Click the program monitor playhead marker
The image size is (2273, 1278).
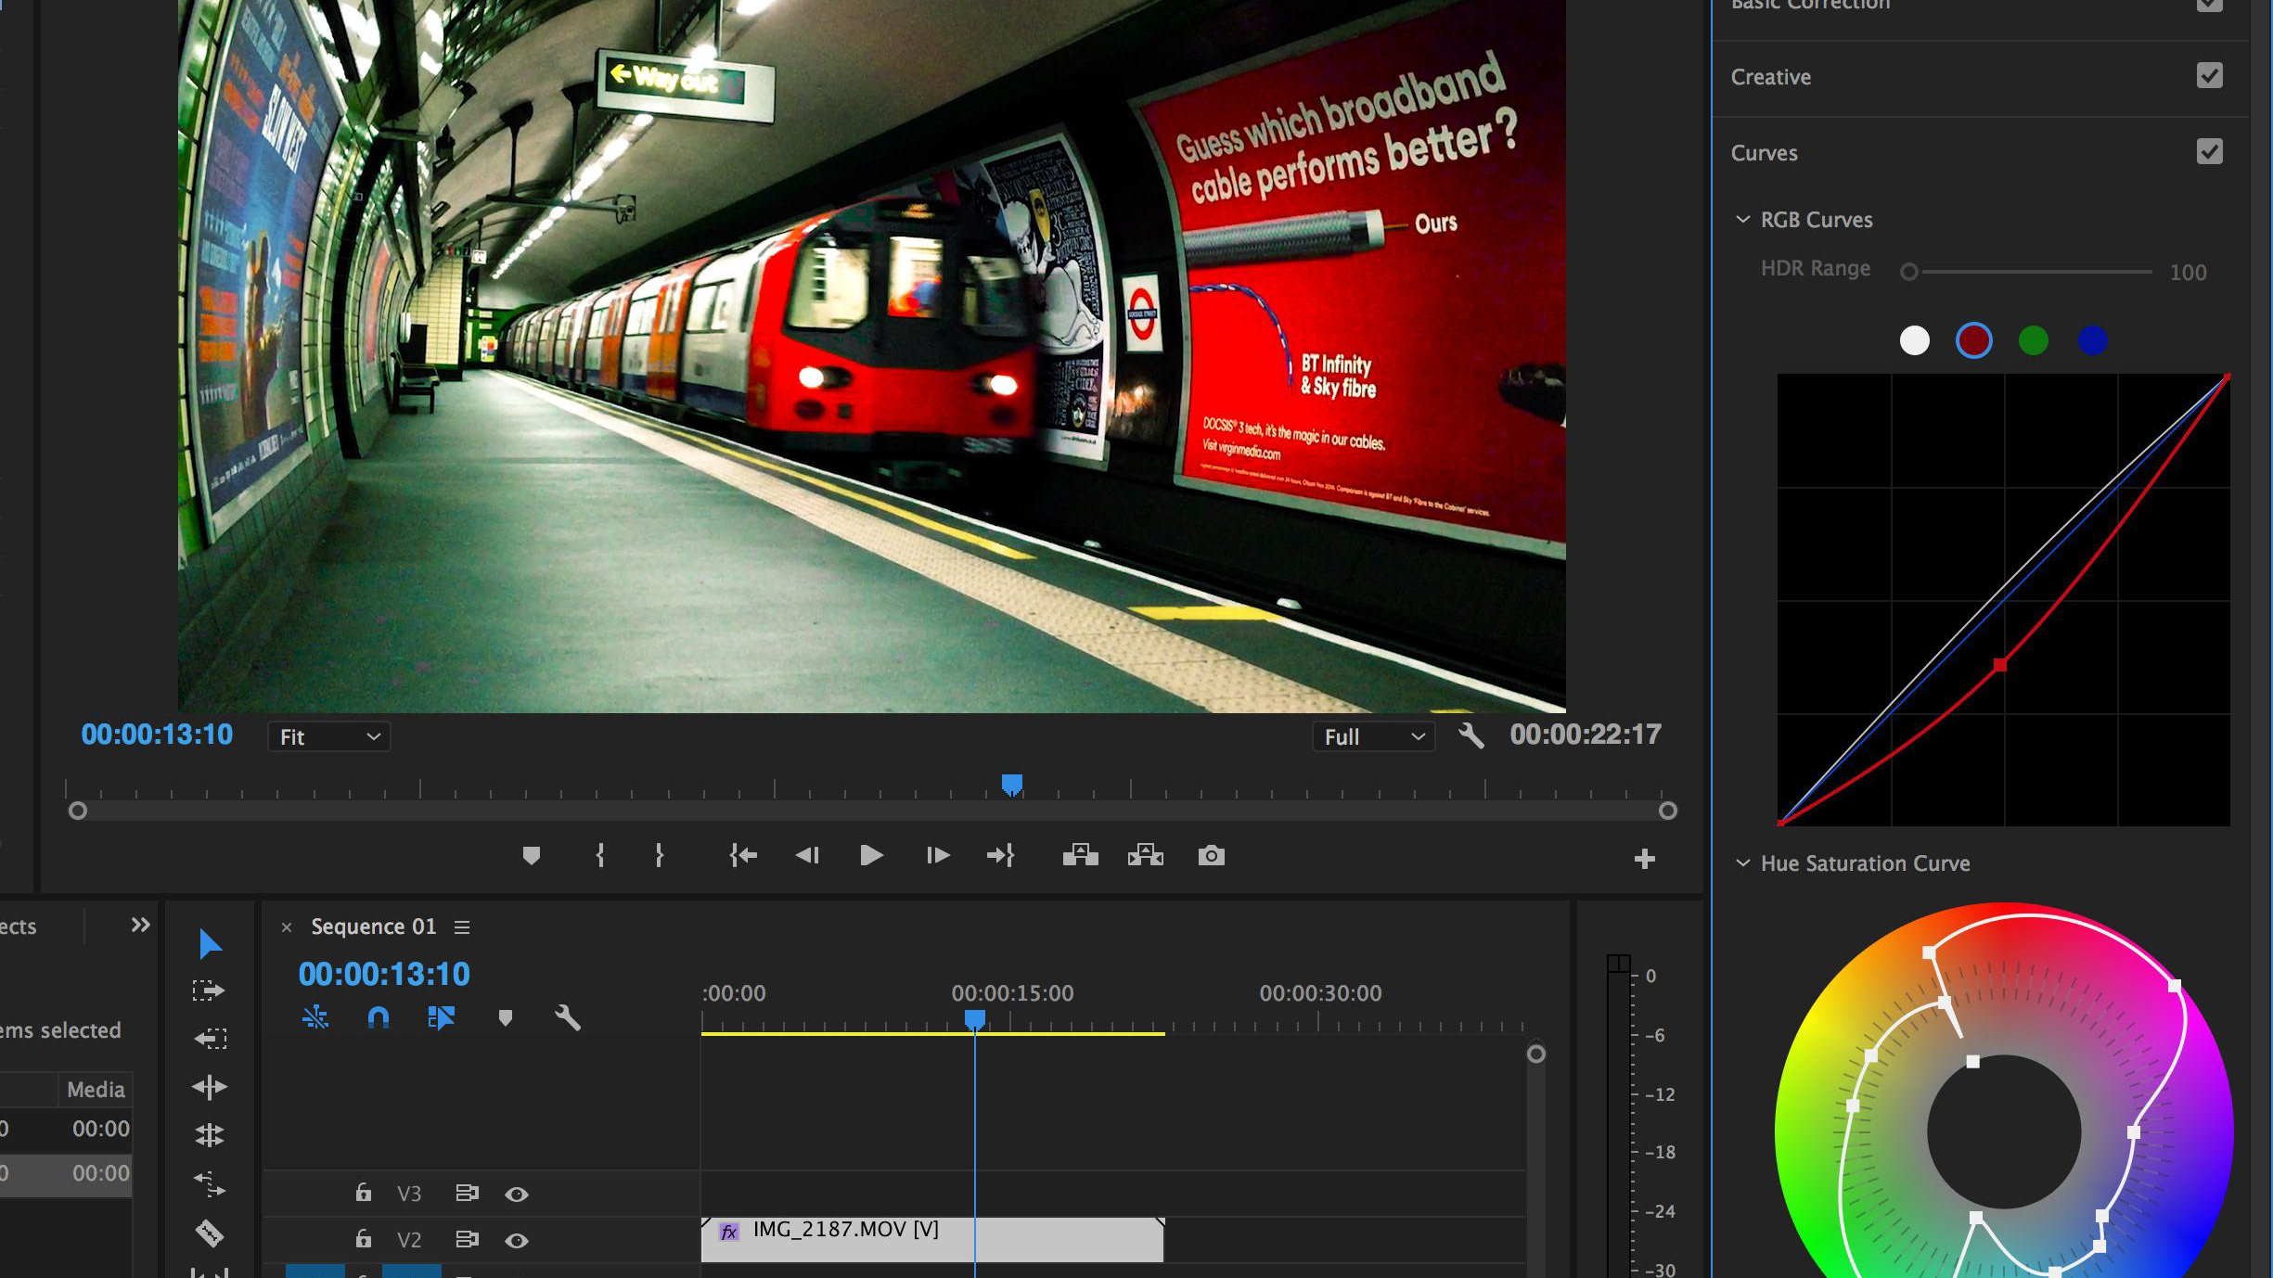point(1012,785)
